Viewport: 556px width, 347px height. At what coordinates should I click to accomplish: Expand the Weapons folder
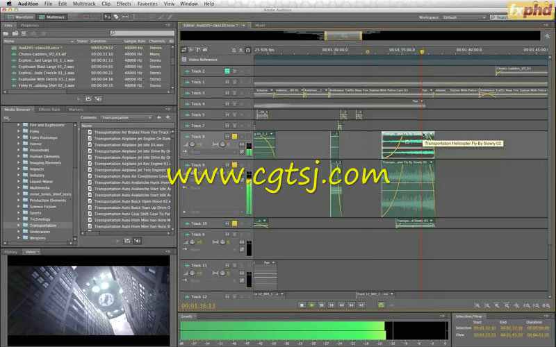[19, 238]
